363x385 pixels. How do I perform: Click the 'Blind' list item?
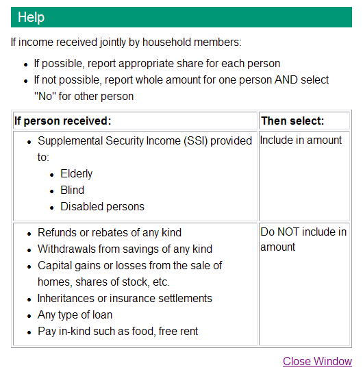coord(72,190)
